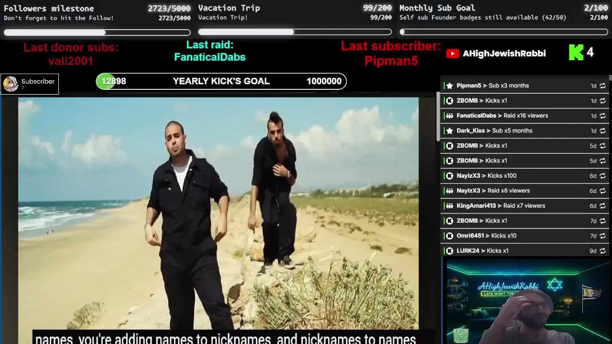Click the Followers milestone title
This screenshot has height=344, width=612.
click(49, 9)
